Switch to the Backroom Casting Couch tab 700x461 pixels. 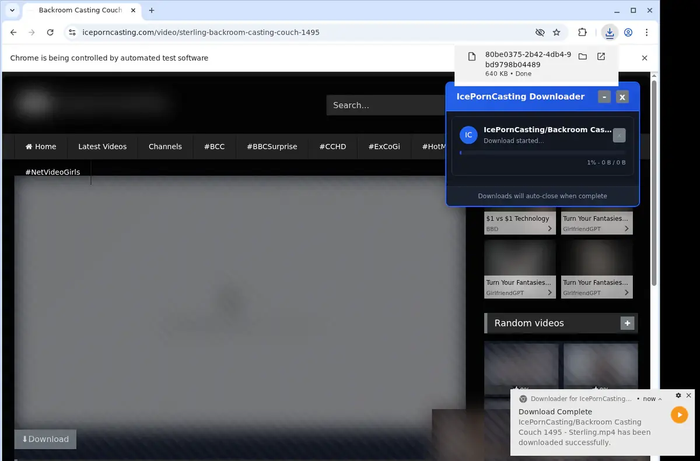(80, 10)
